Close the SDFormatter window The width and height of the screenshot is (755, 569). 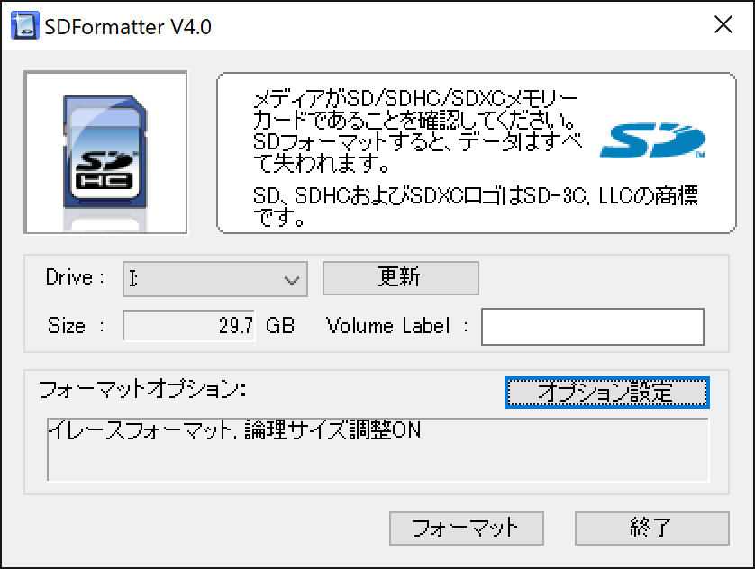click(723, 24)
